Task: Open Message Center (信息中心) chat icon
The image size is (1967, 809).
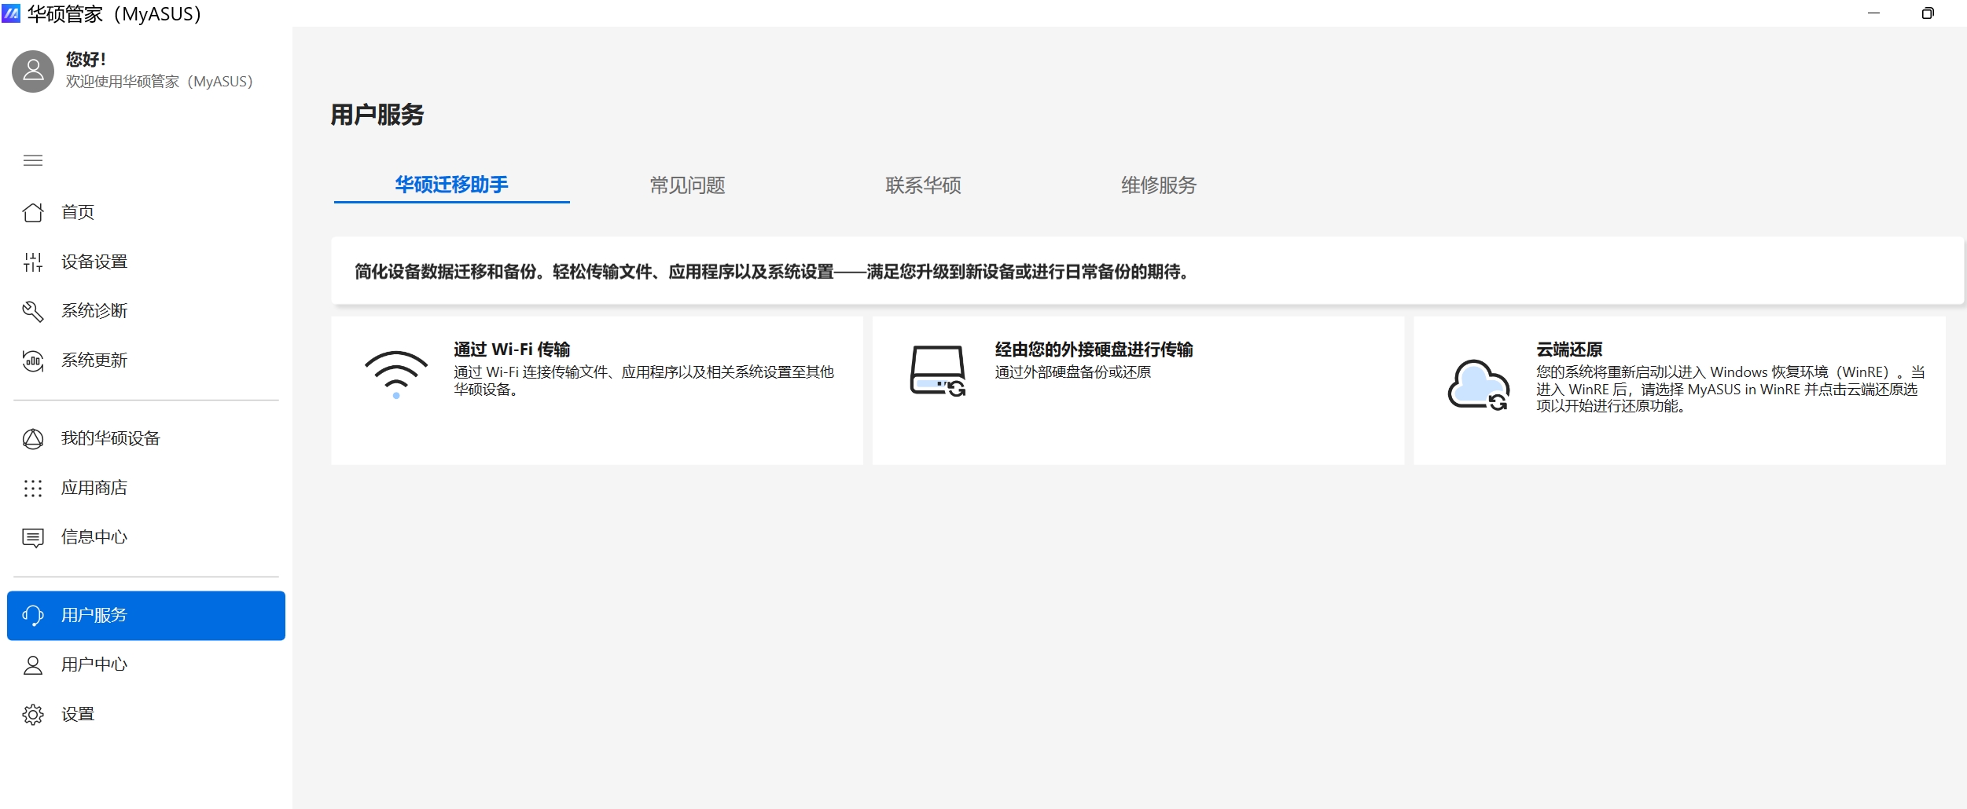Action: (x=33, y=538)
